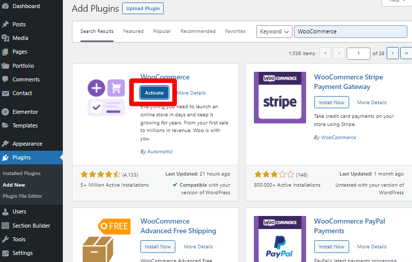Click '800,000+ Active Installations' text
This screenshot has height=262, width=412.
(x=287, y=185)
